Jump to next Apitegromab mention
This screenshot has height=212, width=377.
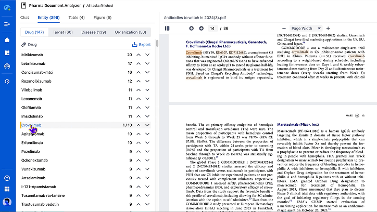[147, 134]
